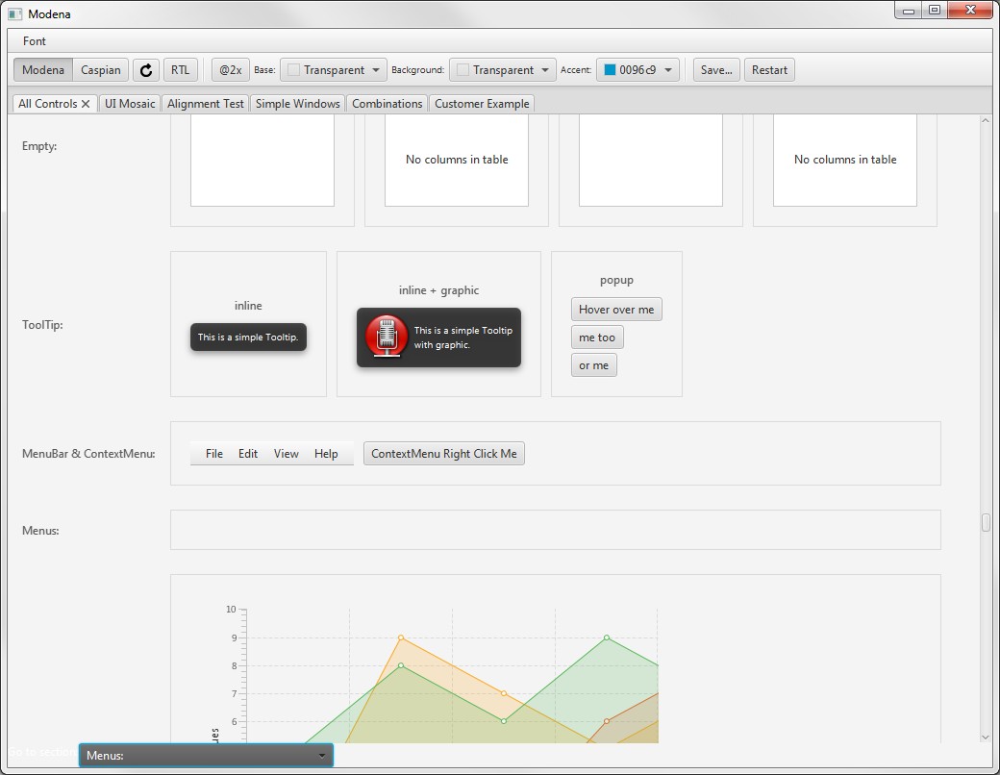The height and width of the screenshot is (775, 1000).
Task: Maximize the Modena window
Action: click(934, 10)
